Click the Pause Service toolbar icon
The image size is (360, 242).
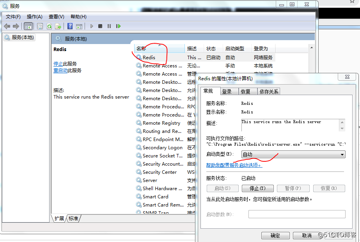point(109,26)
